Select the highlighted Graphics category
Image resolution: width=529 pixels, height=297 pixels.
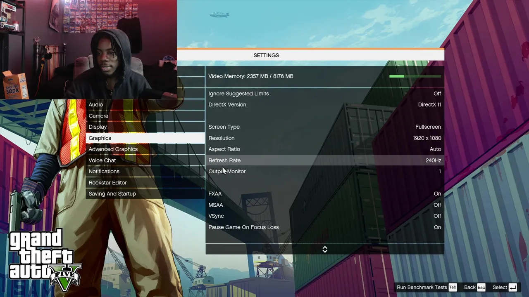(145, 138)
